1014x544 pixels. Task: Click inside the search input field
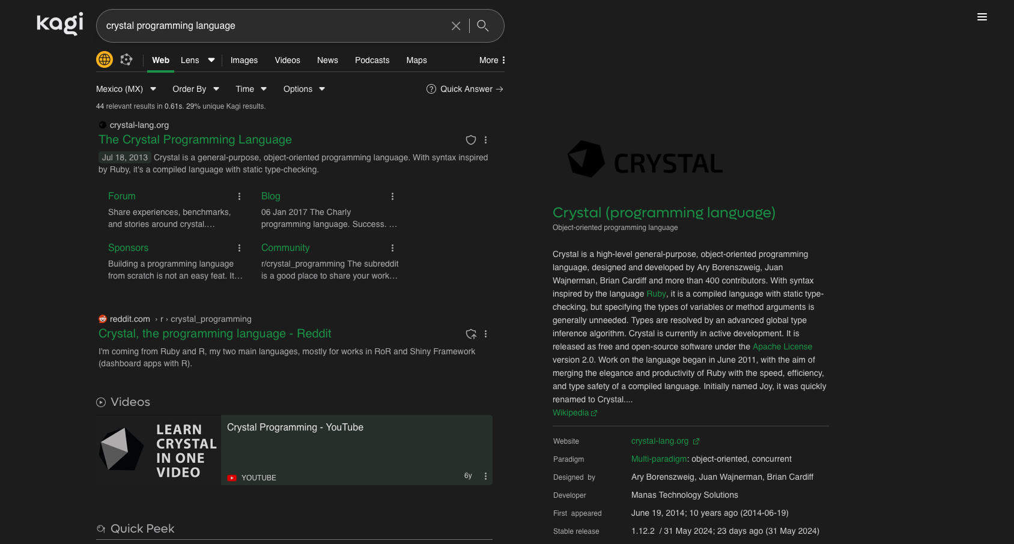tap(270, 26)
